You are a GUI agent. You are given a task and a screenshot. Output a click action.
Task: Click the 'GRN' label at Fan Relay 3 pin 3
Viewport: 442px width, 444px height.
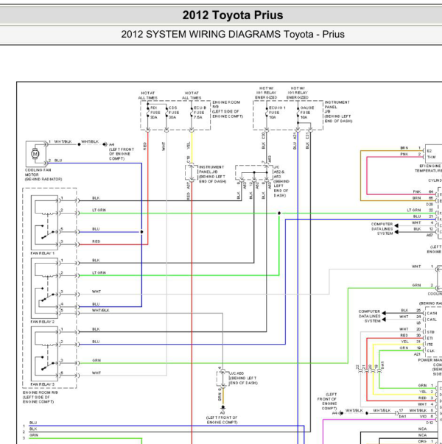tap(97, 361)
